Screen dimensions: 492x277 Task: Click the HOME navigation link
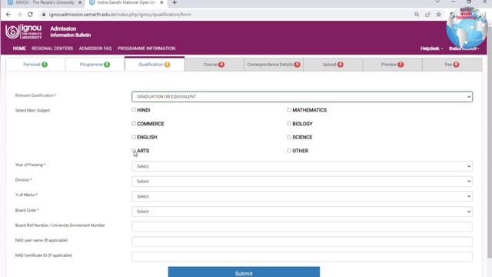[x=19, y=48]
